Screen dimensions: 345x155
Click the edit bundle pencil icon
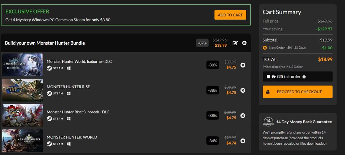235,43
